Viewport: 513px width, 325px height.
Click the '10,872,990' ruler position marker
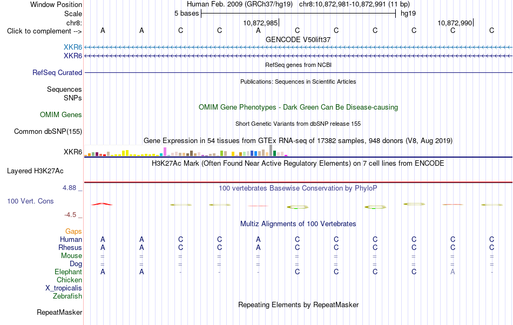[455, 23]
